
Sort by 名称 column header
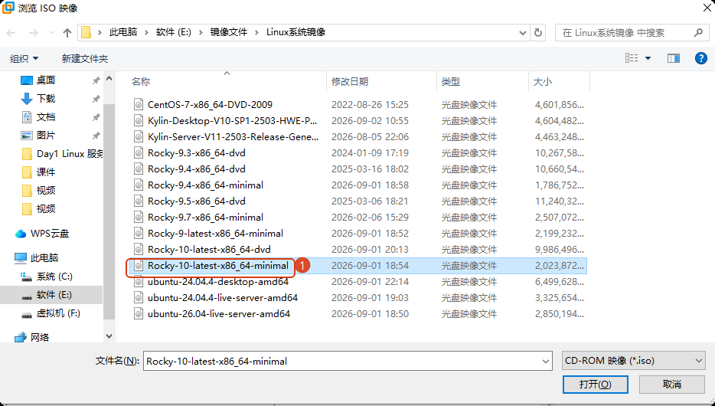pos(140,82)
